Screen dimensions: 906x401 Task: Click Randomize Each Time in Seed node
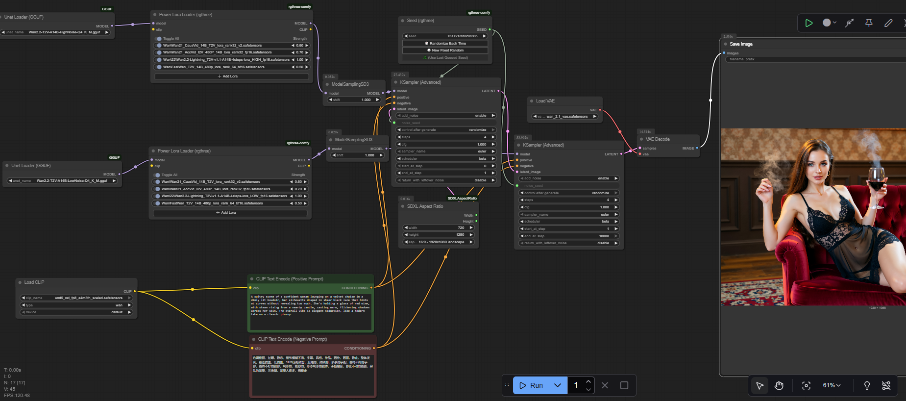(x=445, y=44)
